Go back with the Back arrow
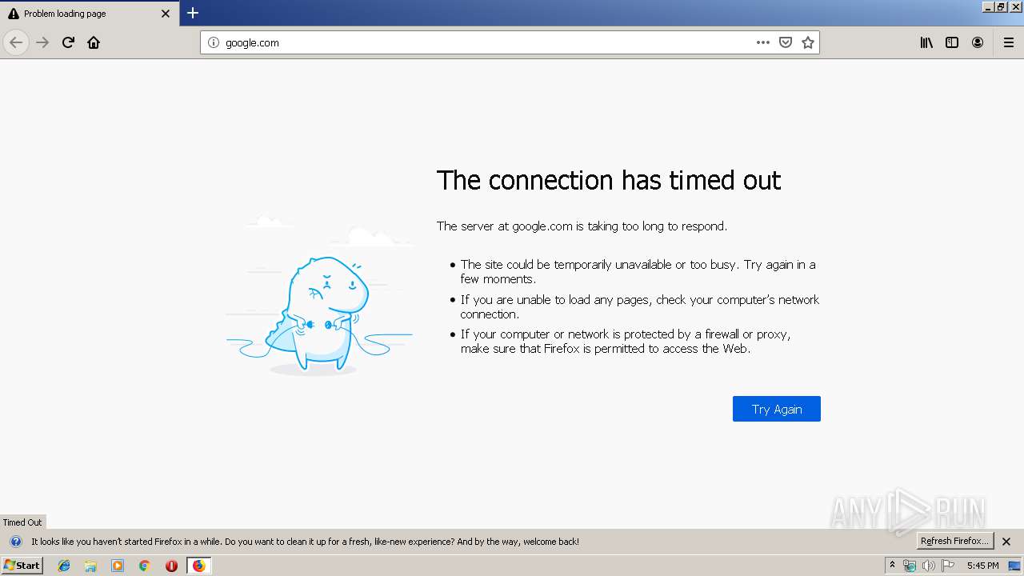 [16, 42]
